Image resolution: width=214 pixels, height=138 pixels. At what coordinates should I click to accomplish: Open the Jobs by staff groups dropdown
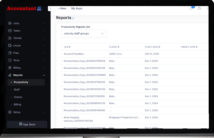coord(84,34)
